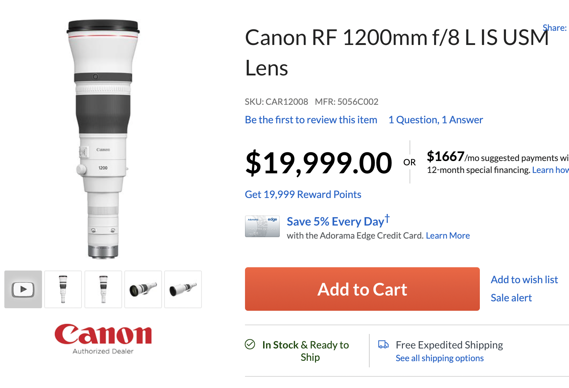Screen dimensions: 569x388
Task: Open the Share options
Action: [555, 28]
